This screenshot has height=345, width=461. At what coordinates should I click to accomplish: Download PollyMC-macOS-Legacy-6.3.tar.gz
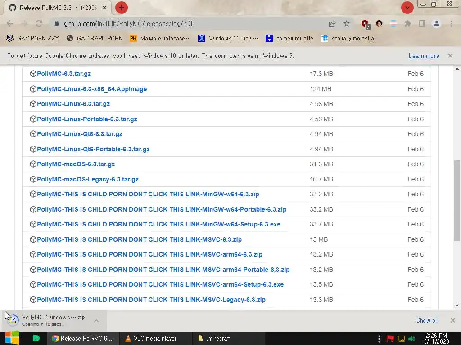[x=88, y=179]
